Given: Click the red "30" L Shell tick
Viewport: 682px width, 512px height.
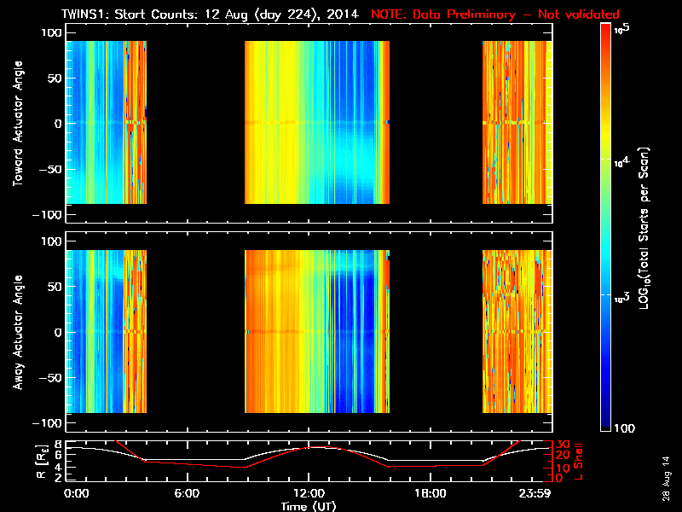Looking at the screenshot, I should coord(563,445).
